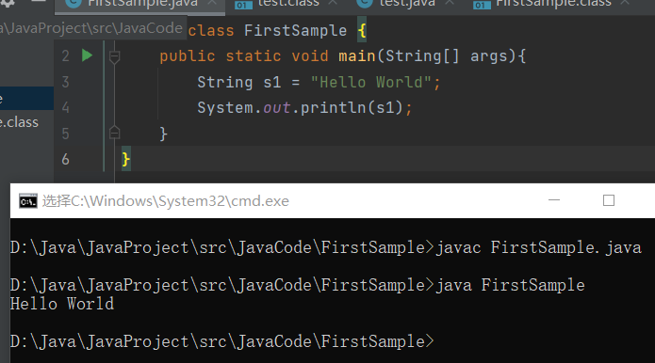Open the project panel gear settings icon

(8, 3)
